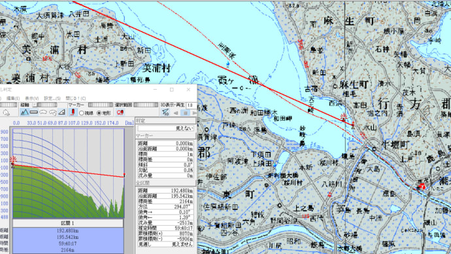Select the triangle slope icon
Viewport: 451px width, 254px height.
(x=61, y=113)
